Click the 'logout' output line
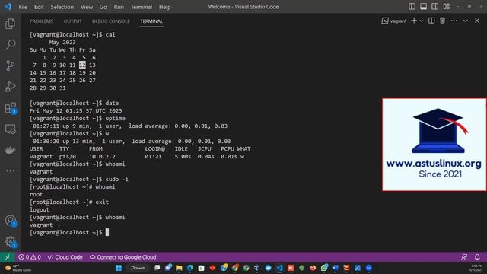Viewport: 487px width, 274px height. pyautogui.click(x=40, y=210)
